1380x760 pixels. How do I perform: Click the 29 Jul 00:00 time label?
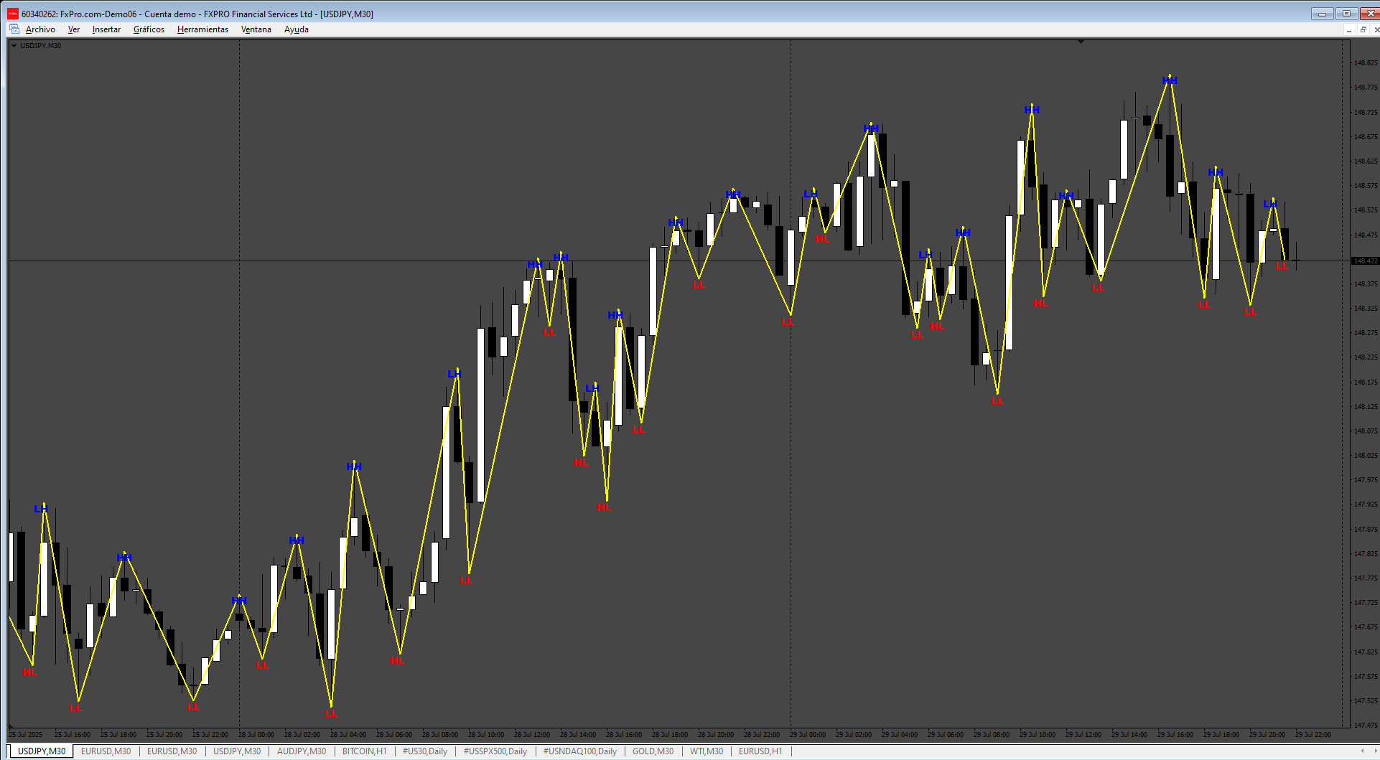click(x=808, y=735)
